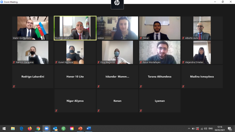235x132 pixels.
Task: Open the Outlook taskbar icon
Action: point(55,129)
